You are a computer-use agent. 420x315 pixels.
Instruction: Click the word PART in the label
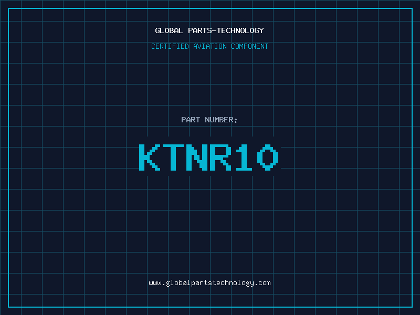click(191, 120)
